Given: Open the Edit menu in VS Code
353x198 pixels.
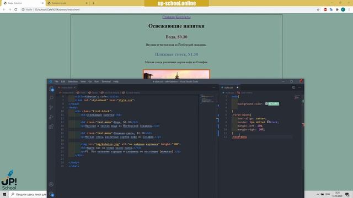Looking at the screenshot, I should click(x=63, y=81).
